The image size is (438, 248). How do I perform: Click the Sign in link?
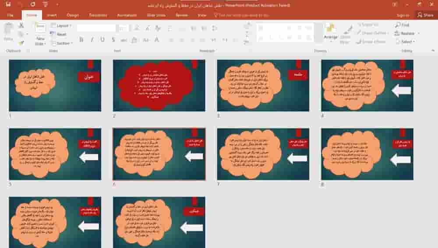pos(403,15)
